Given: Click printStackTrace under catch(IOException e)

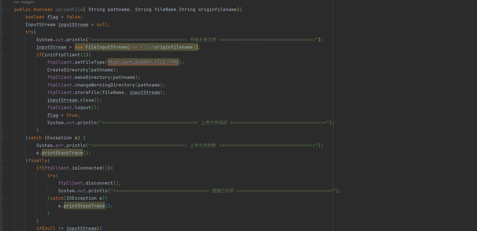Looking at the screenshot, I should click(x=84, y=206).
